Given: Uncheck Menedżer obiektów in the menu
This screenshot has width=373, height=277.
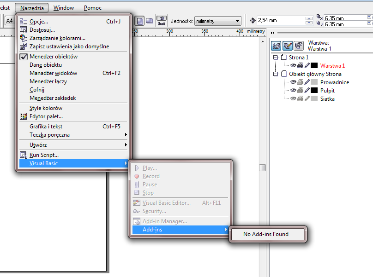Looking at the screenshot, I should (x=53, y=57).
